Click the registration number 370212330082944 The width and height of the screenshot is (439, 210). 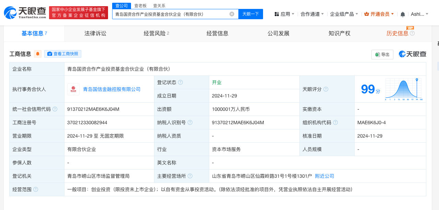87,122
